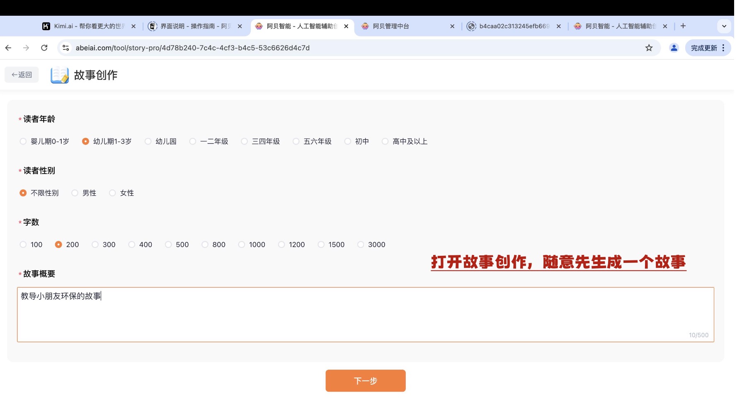Select reader age 一二年级
The image size is (742, 404).
point(209,142)
